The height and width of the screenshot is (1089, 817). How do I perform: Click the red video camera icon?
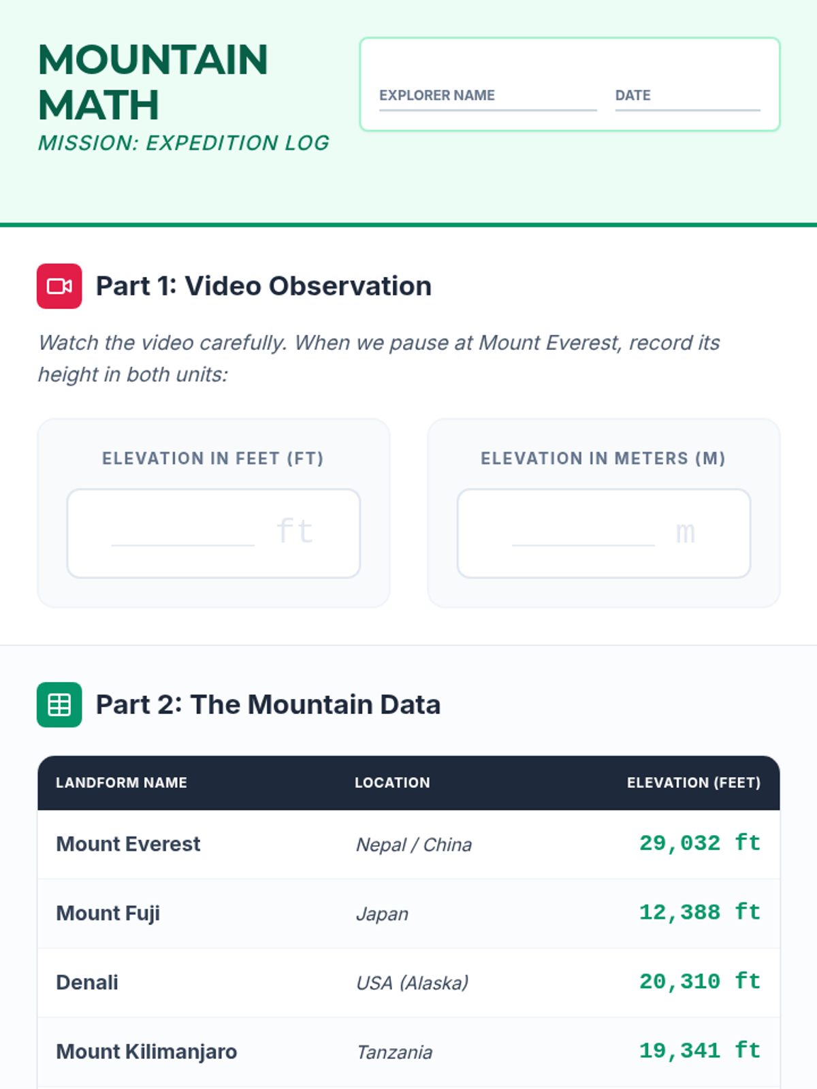pyautogui.click(x=59, y=286)
